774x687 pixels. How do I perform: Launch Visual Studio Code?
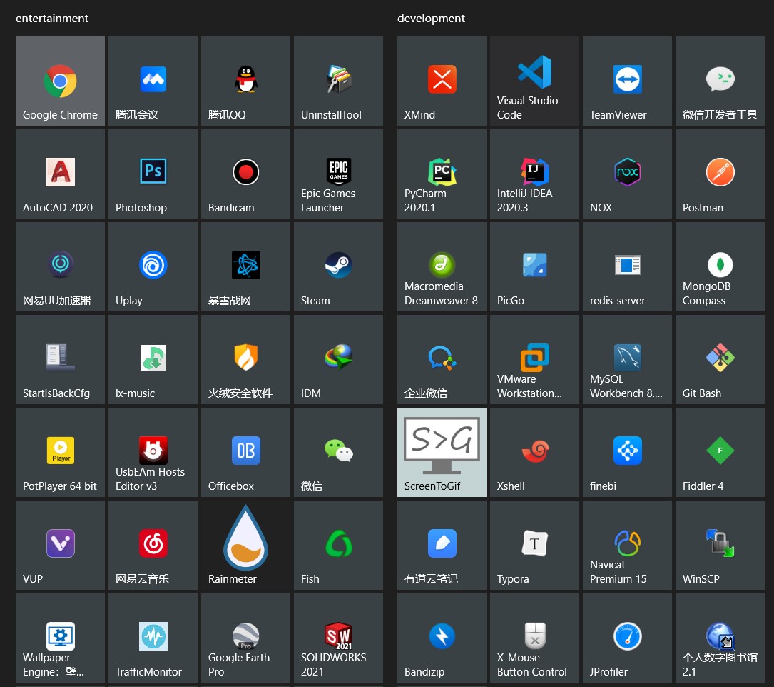[534, 81]
